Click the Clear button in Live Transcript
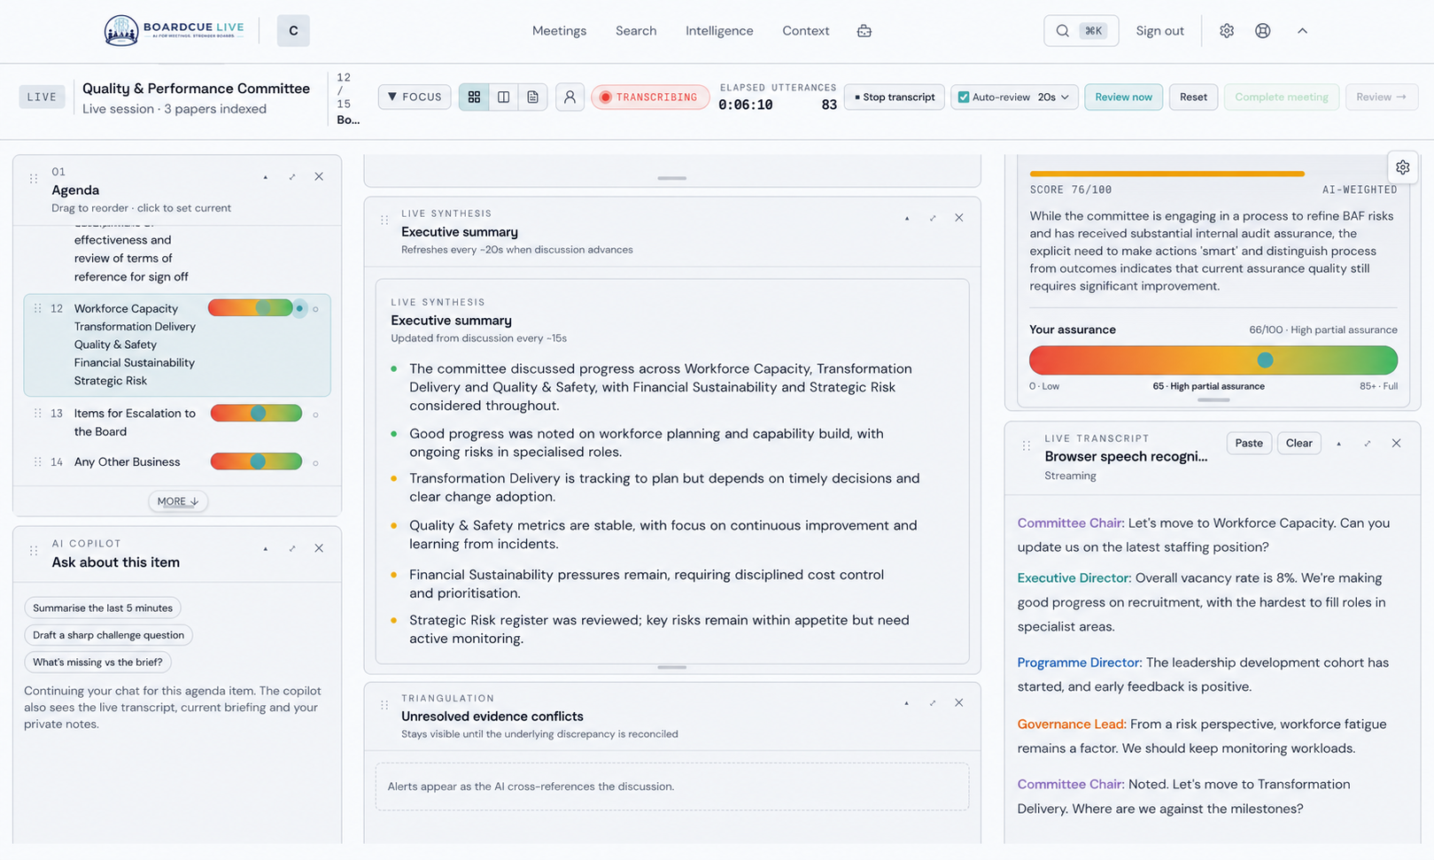The image size is (1434, 860). 1298,443
